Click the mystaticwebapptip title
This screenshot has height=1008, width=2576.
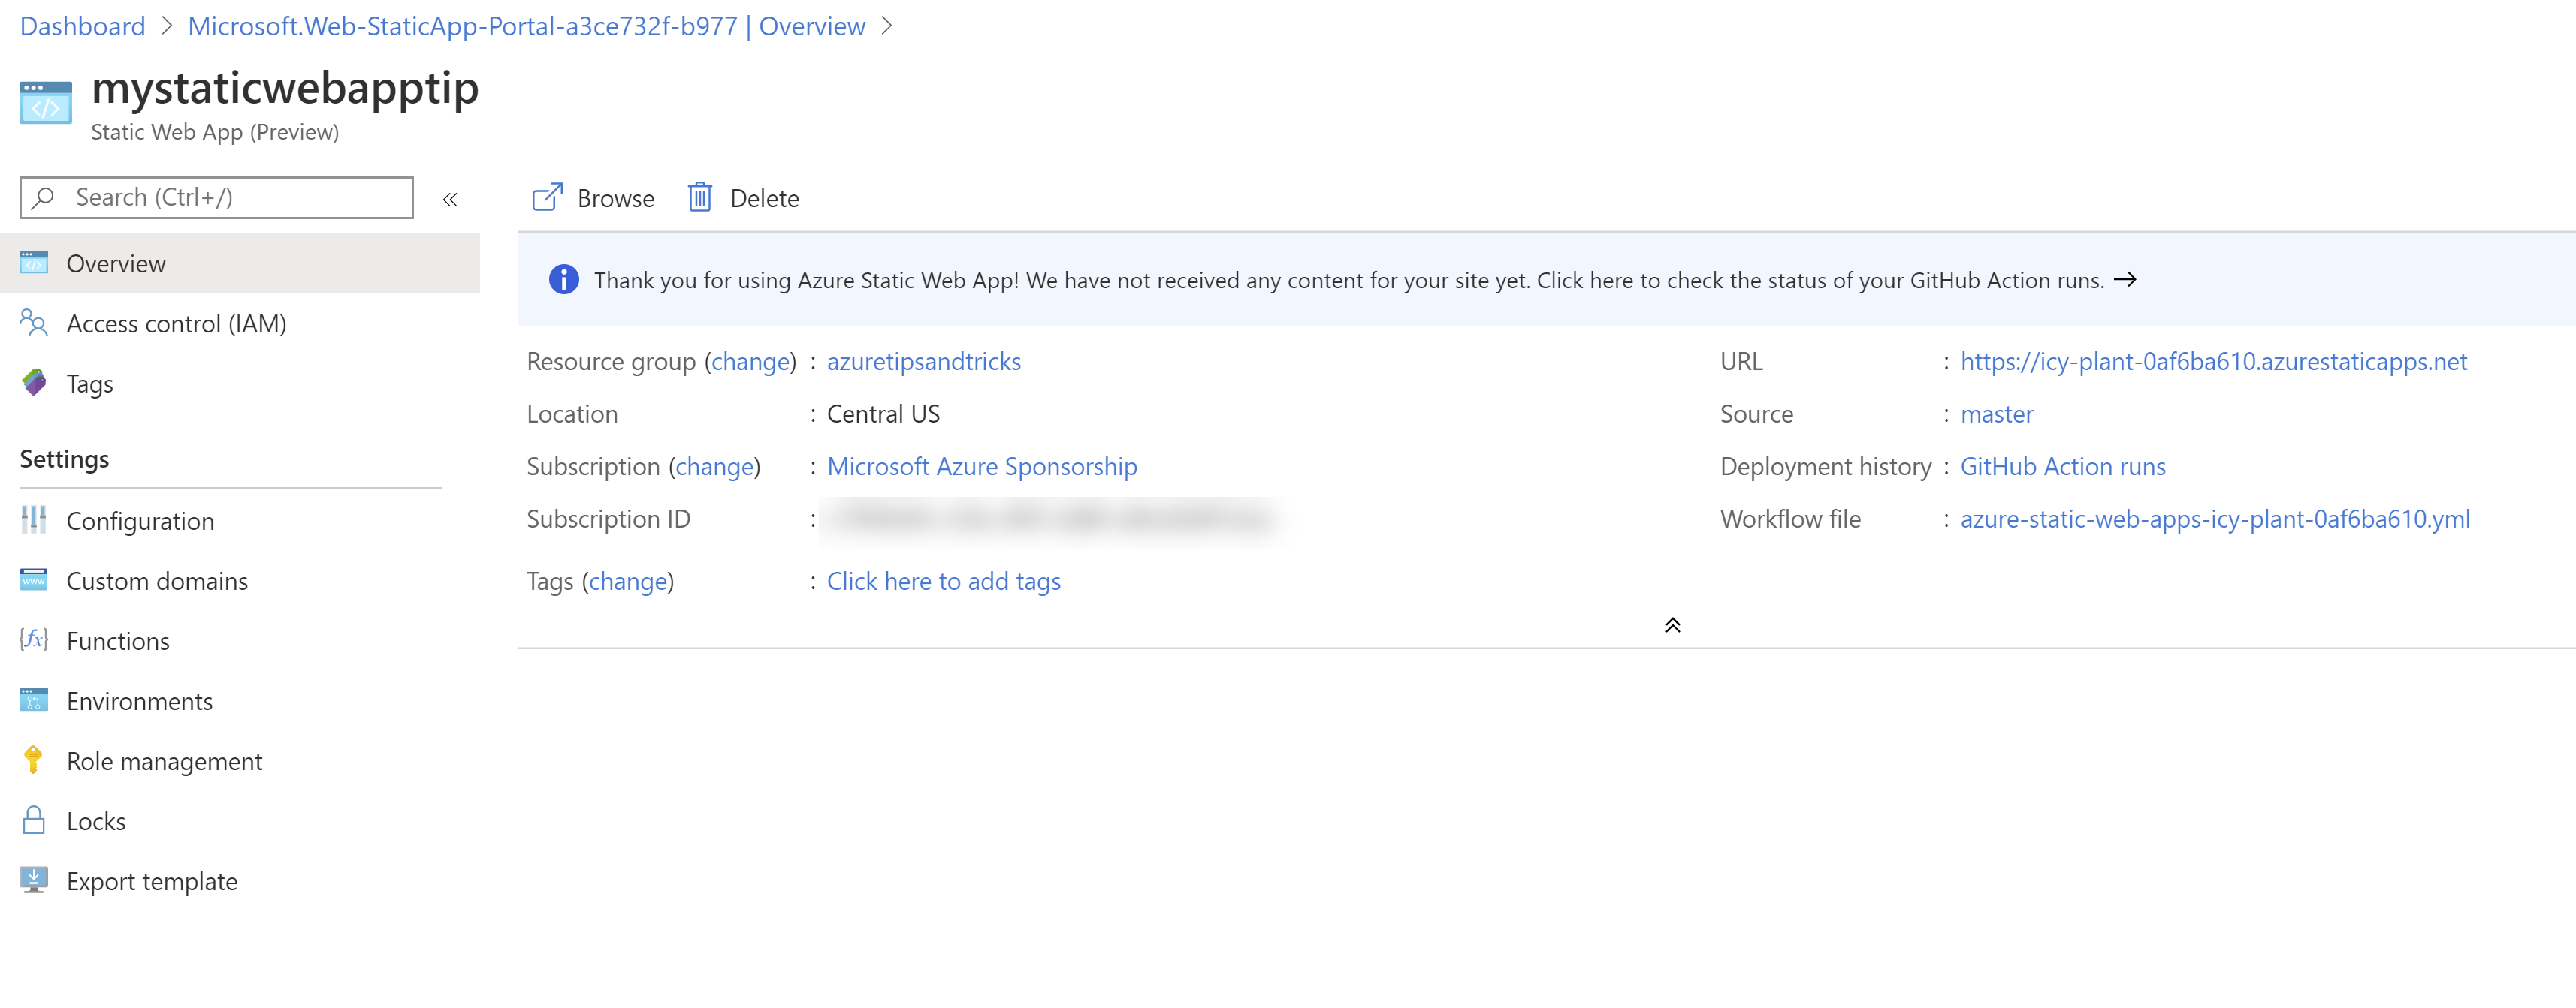coord(285,88)
